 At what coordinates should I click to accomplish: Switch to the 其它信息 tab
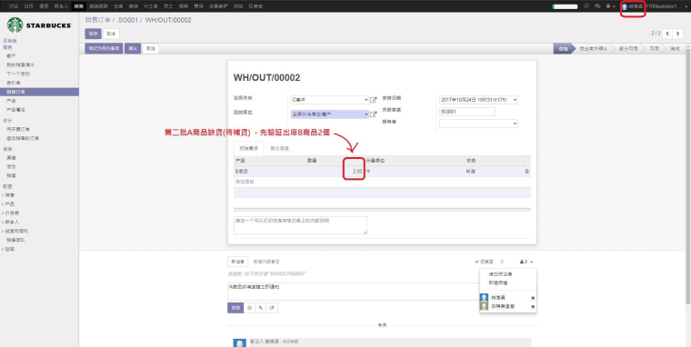coord(280,148)
